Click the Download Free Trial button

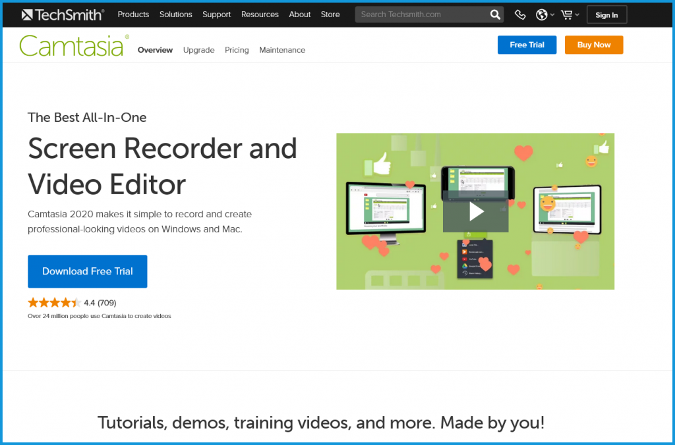[88, 271]
